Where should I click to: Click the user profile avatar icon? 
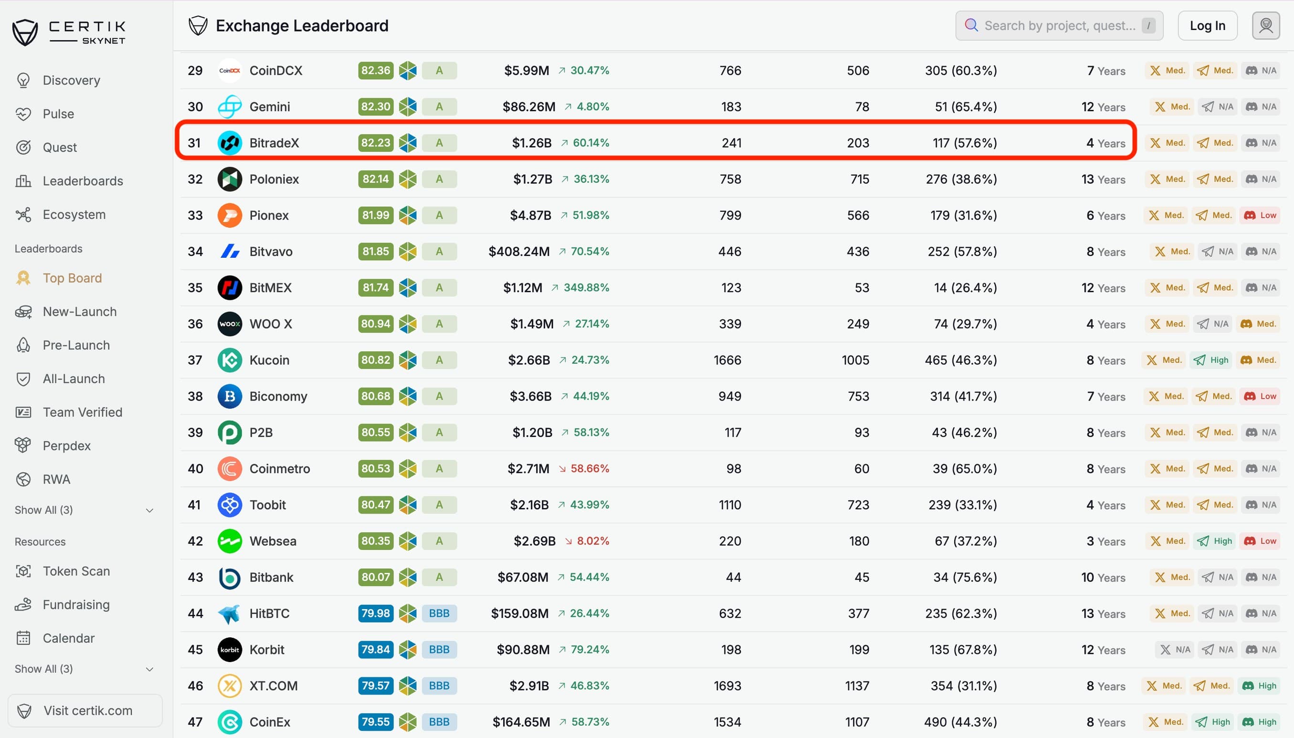1265,25
